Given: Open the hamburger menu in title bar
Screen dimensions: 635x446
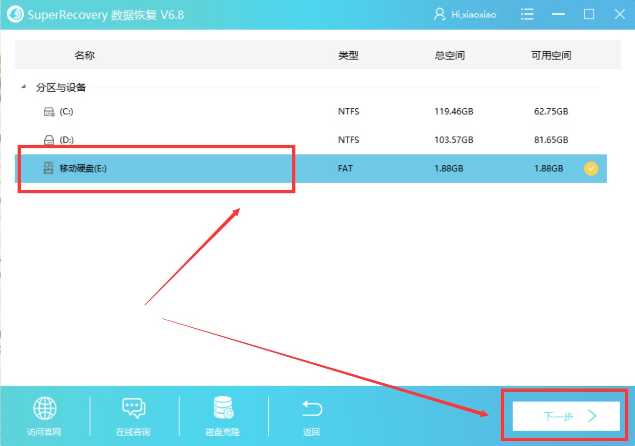Looking at the screenshot, I should click(527, 14).
